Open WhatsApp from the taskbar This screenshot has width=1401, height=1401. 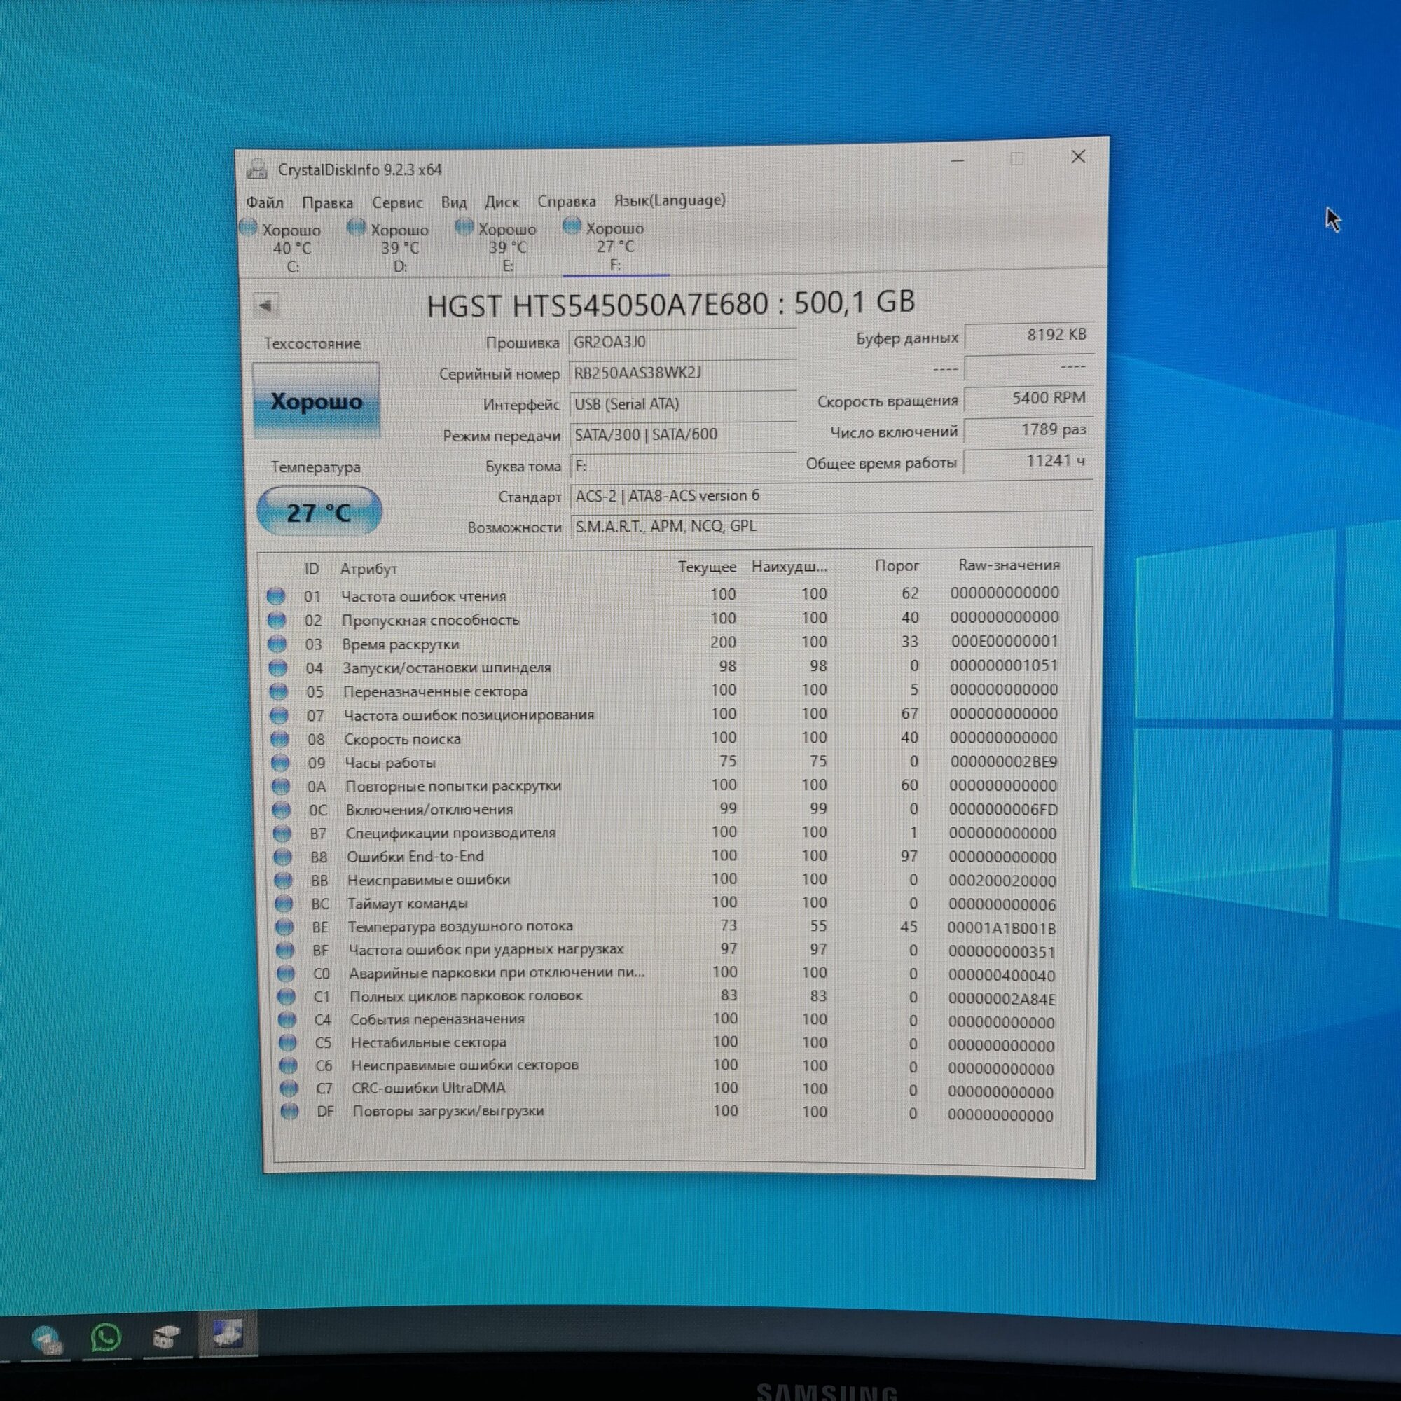coord(106,1337)
